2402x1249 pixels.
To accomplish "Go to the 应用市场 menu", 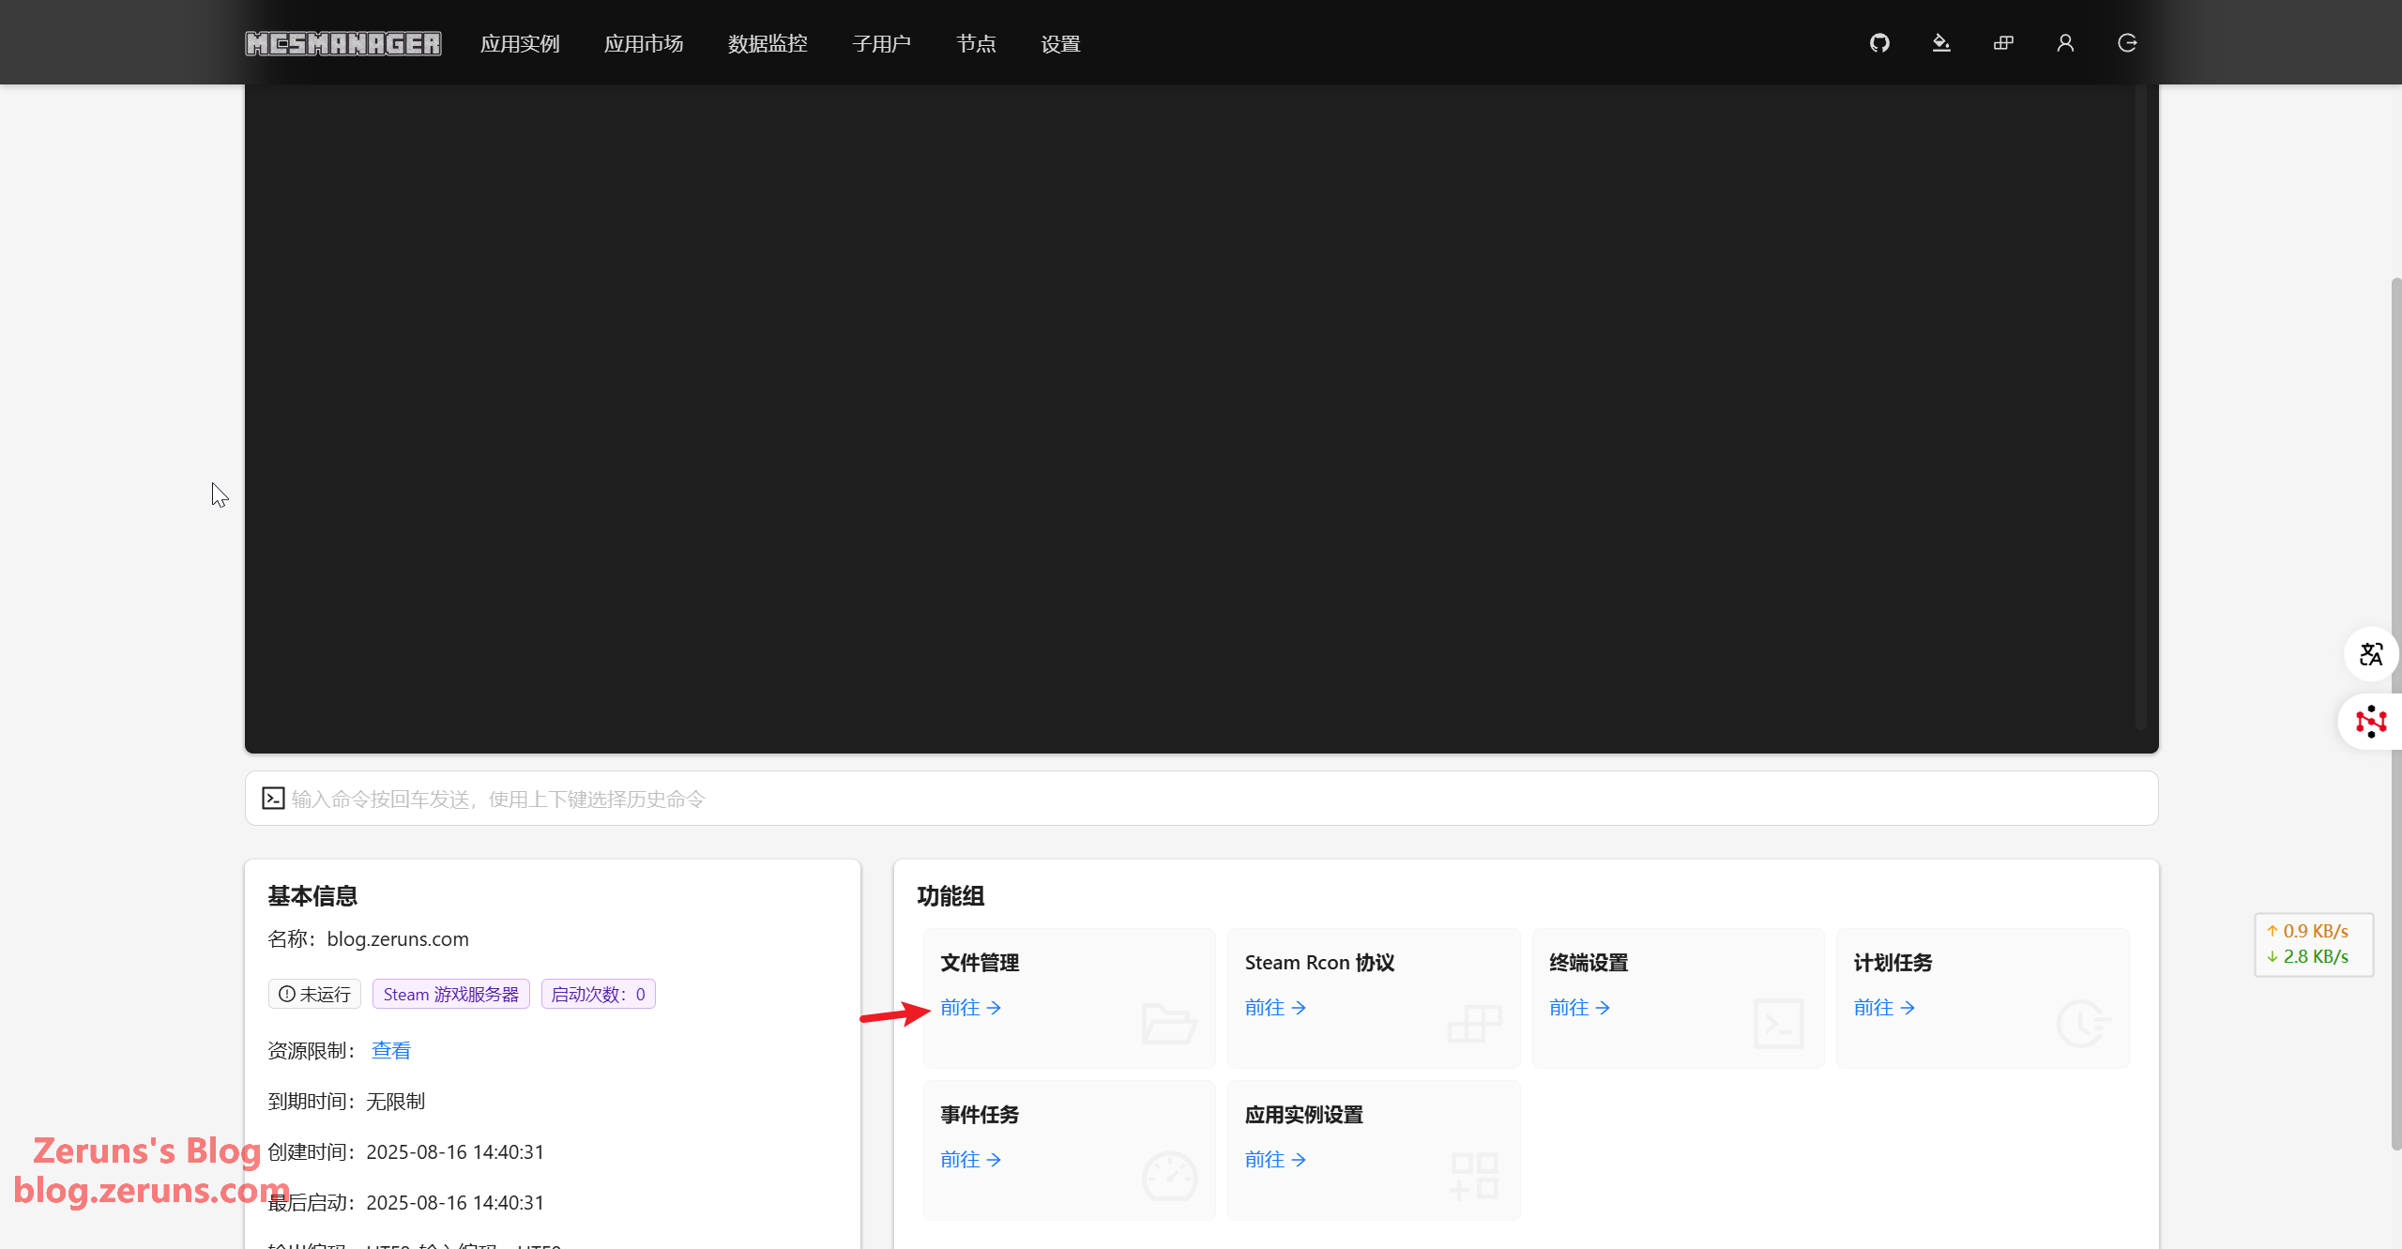I will coord(644,44).
